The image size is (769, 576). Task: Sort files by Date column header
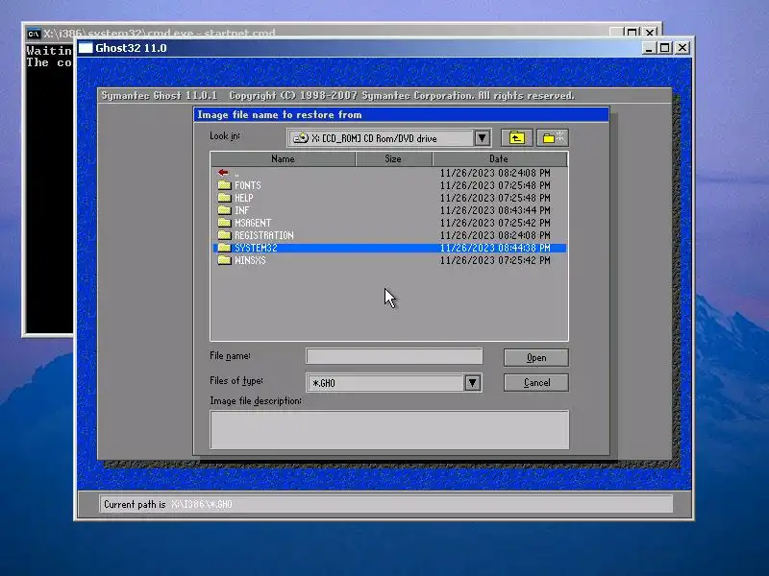(x=499, y=158)
